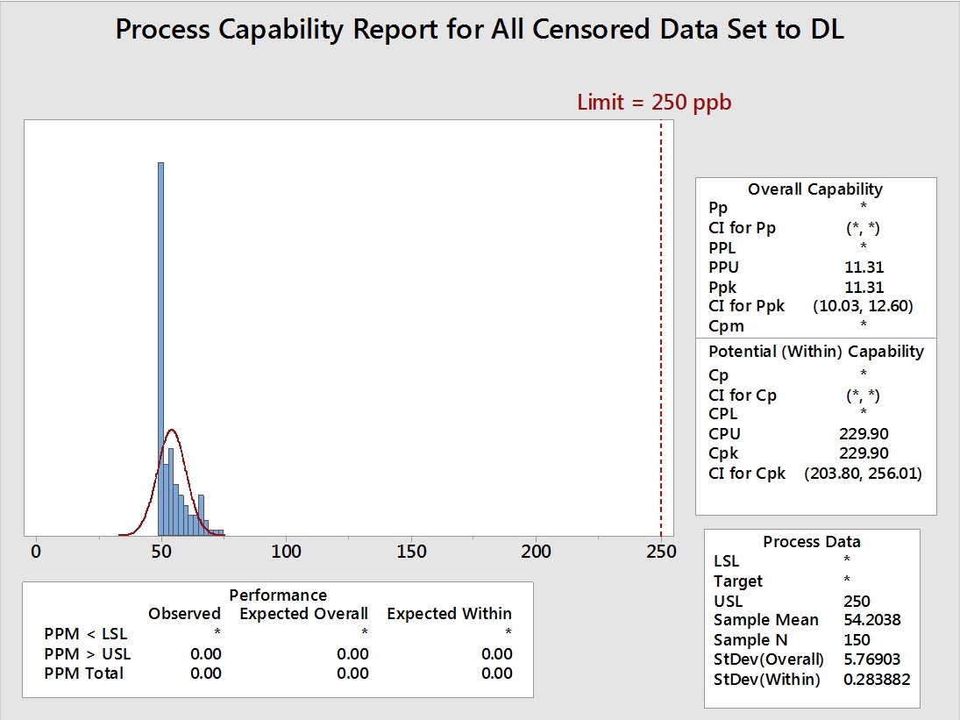Click the tallest blue histogram bar
960x720 pixels.
click(x=160, y=351)
